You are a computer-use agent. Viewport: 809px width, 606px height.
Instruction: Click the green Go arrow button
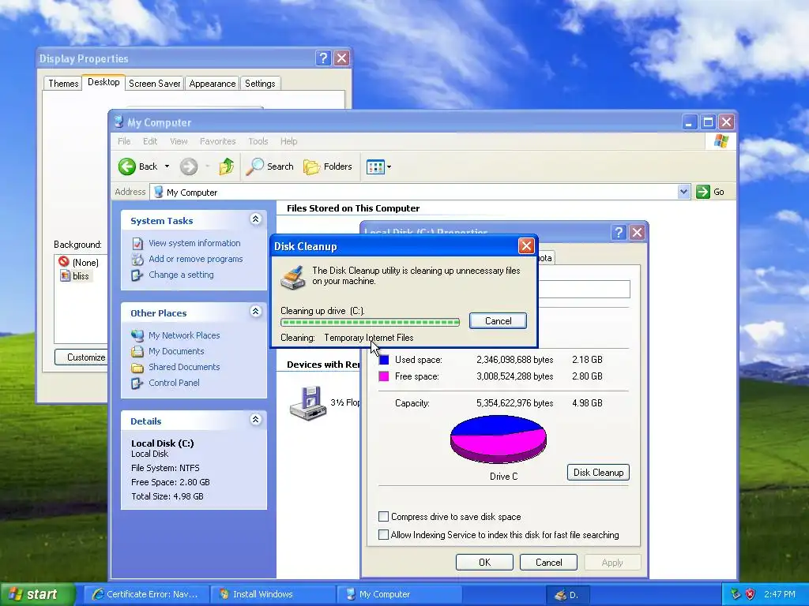[x=702, y=192]
